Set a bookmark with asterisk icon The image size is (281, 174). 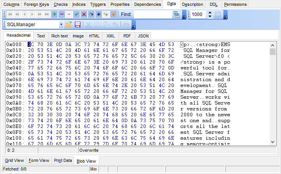tap(98, 14)
